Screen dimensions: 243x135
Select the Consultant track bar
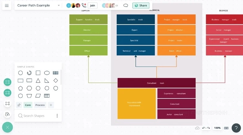157,83
